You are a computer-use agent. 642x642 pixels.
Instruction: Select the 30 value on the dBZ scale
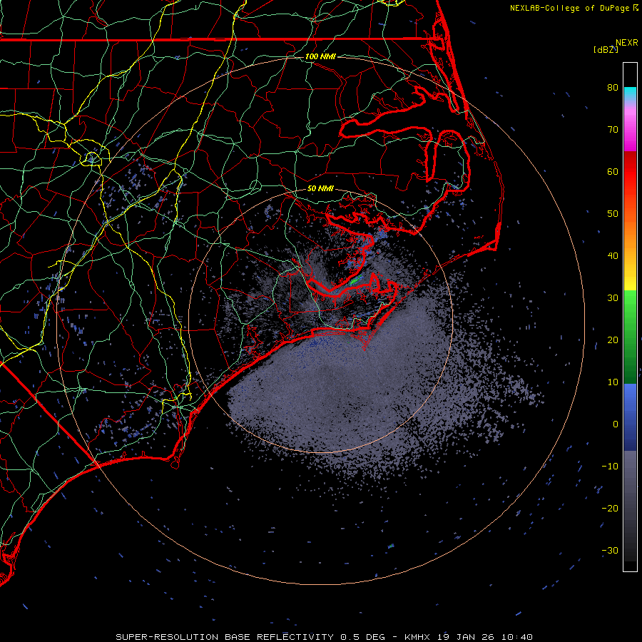click(613, 298)
